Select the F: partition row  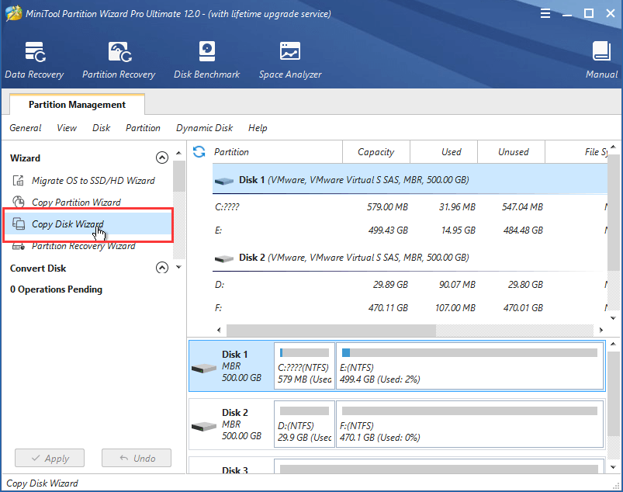coord(410,307)
